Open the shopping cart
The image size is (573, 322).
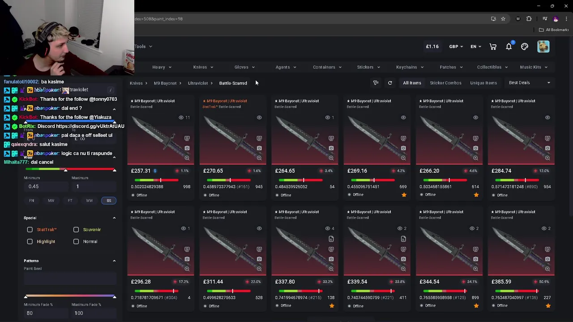493,47
